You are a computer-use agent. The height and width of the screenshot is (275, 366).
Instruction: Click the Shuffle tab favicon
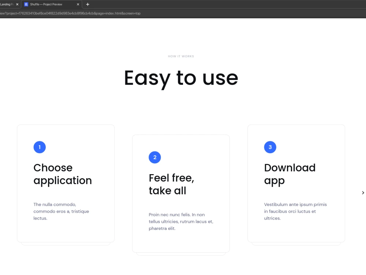26,4
